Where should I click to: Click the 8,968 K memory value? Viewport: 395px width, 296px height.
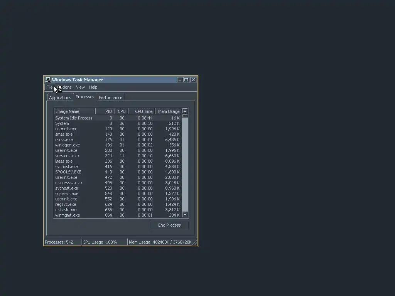[172, 188]
